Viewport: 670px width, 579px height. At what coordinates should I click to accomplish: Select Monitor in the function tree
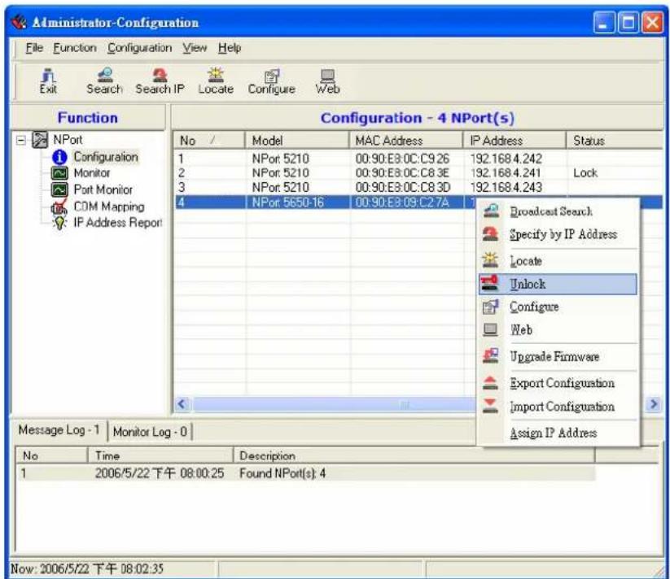92,172
